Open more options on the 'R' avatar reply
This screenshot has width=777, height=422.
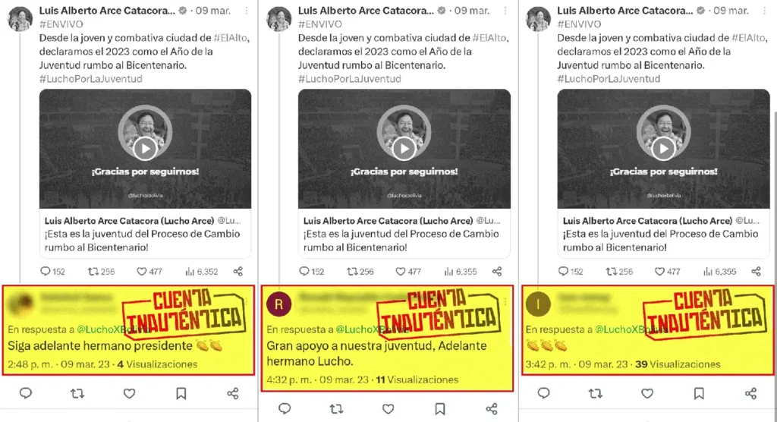[x=505, y=301]
